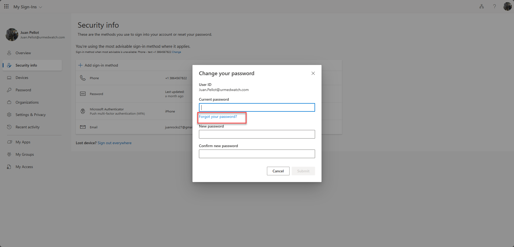Click the organization chart icon

[x=481, y=6]
